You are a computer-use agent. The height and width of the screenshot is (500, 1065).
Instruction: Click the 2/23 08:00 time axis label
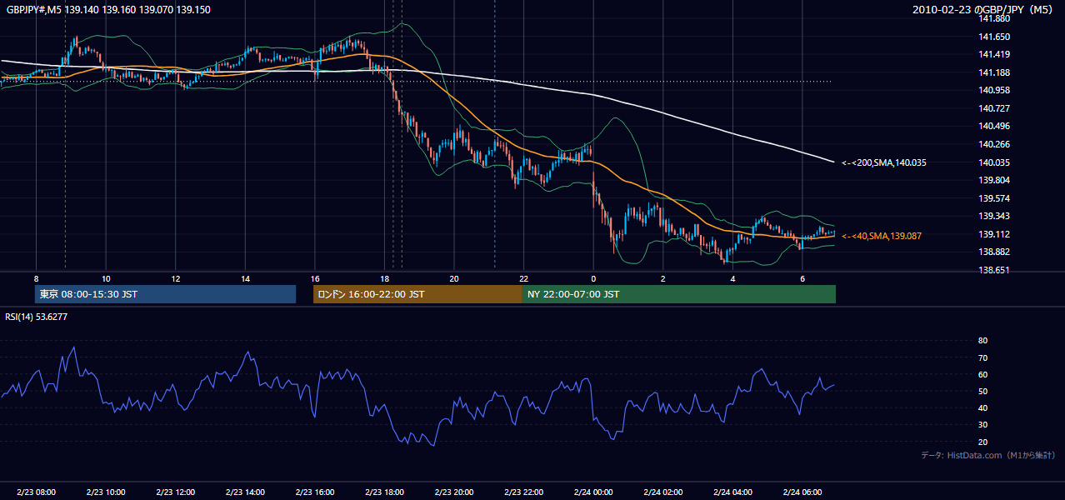pyautogui.click(x=36, y=492)
